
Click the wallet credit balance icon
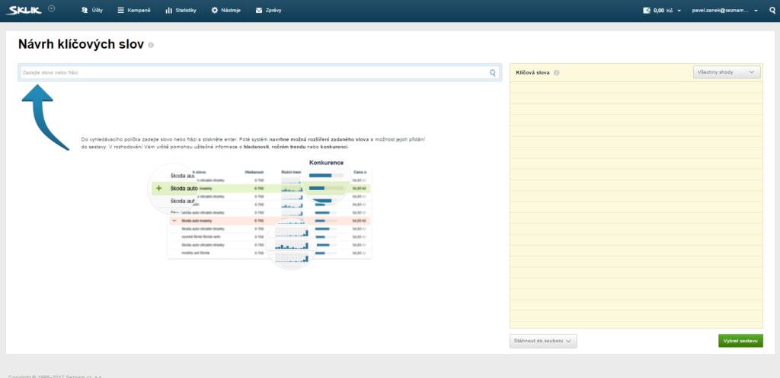pos(647,11)
